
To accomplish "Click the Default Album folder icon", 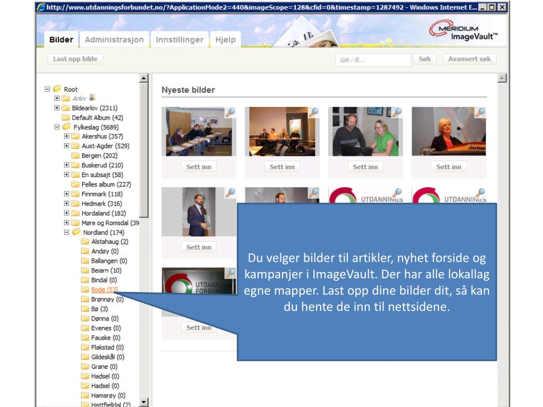I will (66, 117).
